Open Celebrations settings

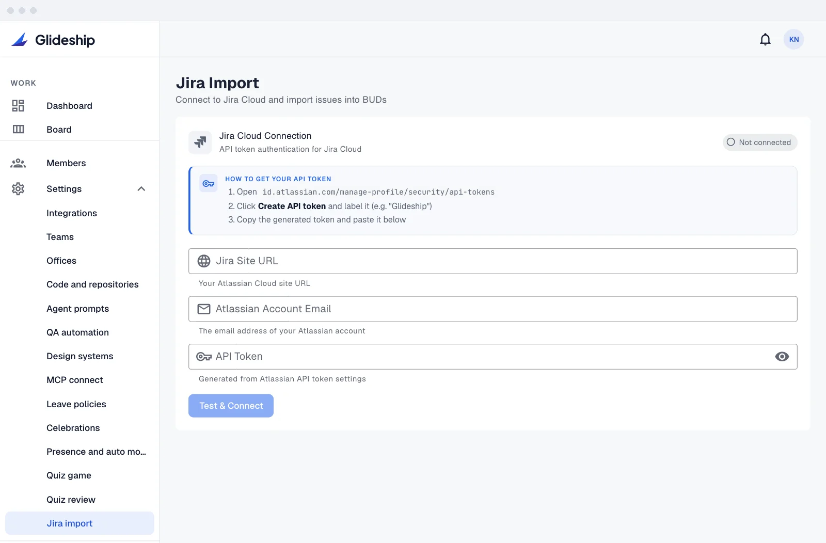[x=73, y=428]
